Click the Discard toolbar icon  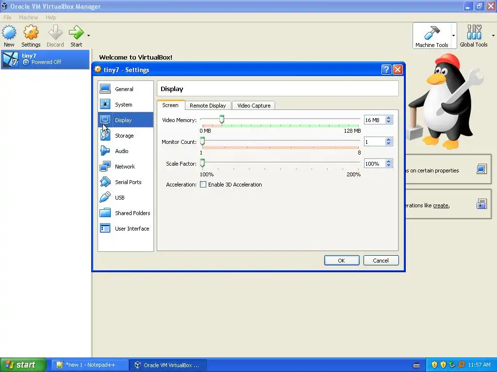(55, 36)
